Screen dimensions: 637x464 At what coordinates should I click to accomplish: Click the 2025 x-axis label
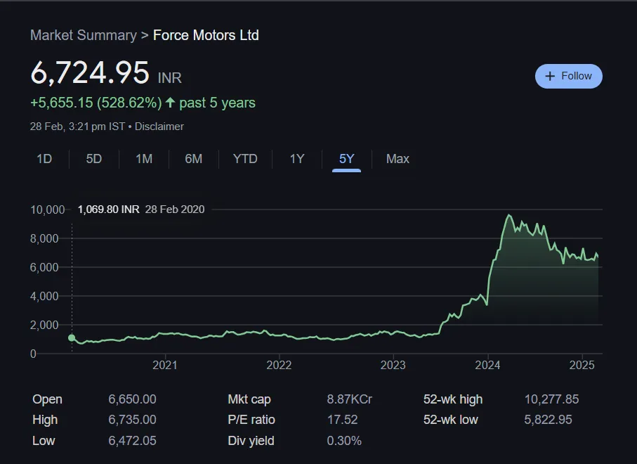(x=582, y=365)
